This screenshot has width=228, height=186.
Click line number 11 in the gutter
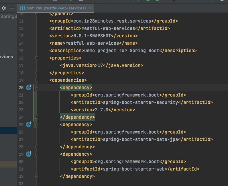click(21, 21)
